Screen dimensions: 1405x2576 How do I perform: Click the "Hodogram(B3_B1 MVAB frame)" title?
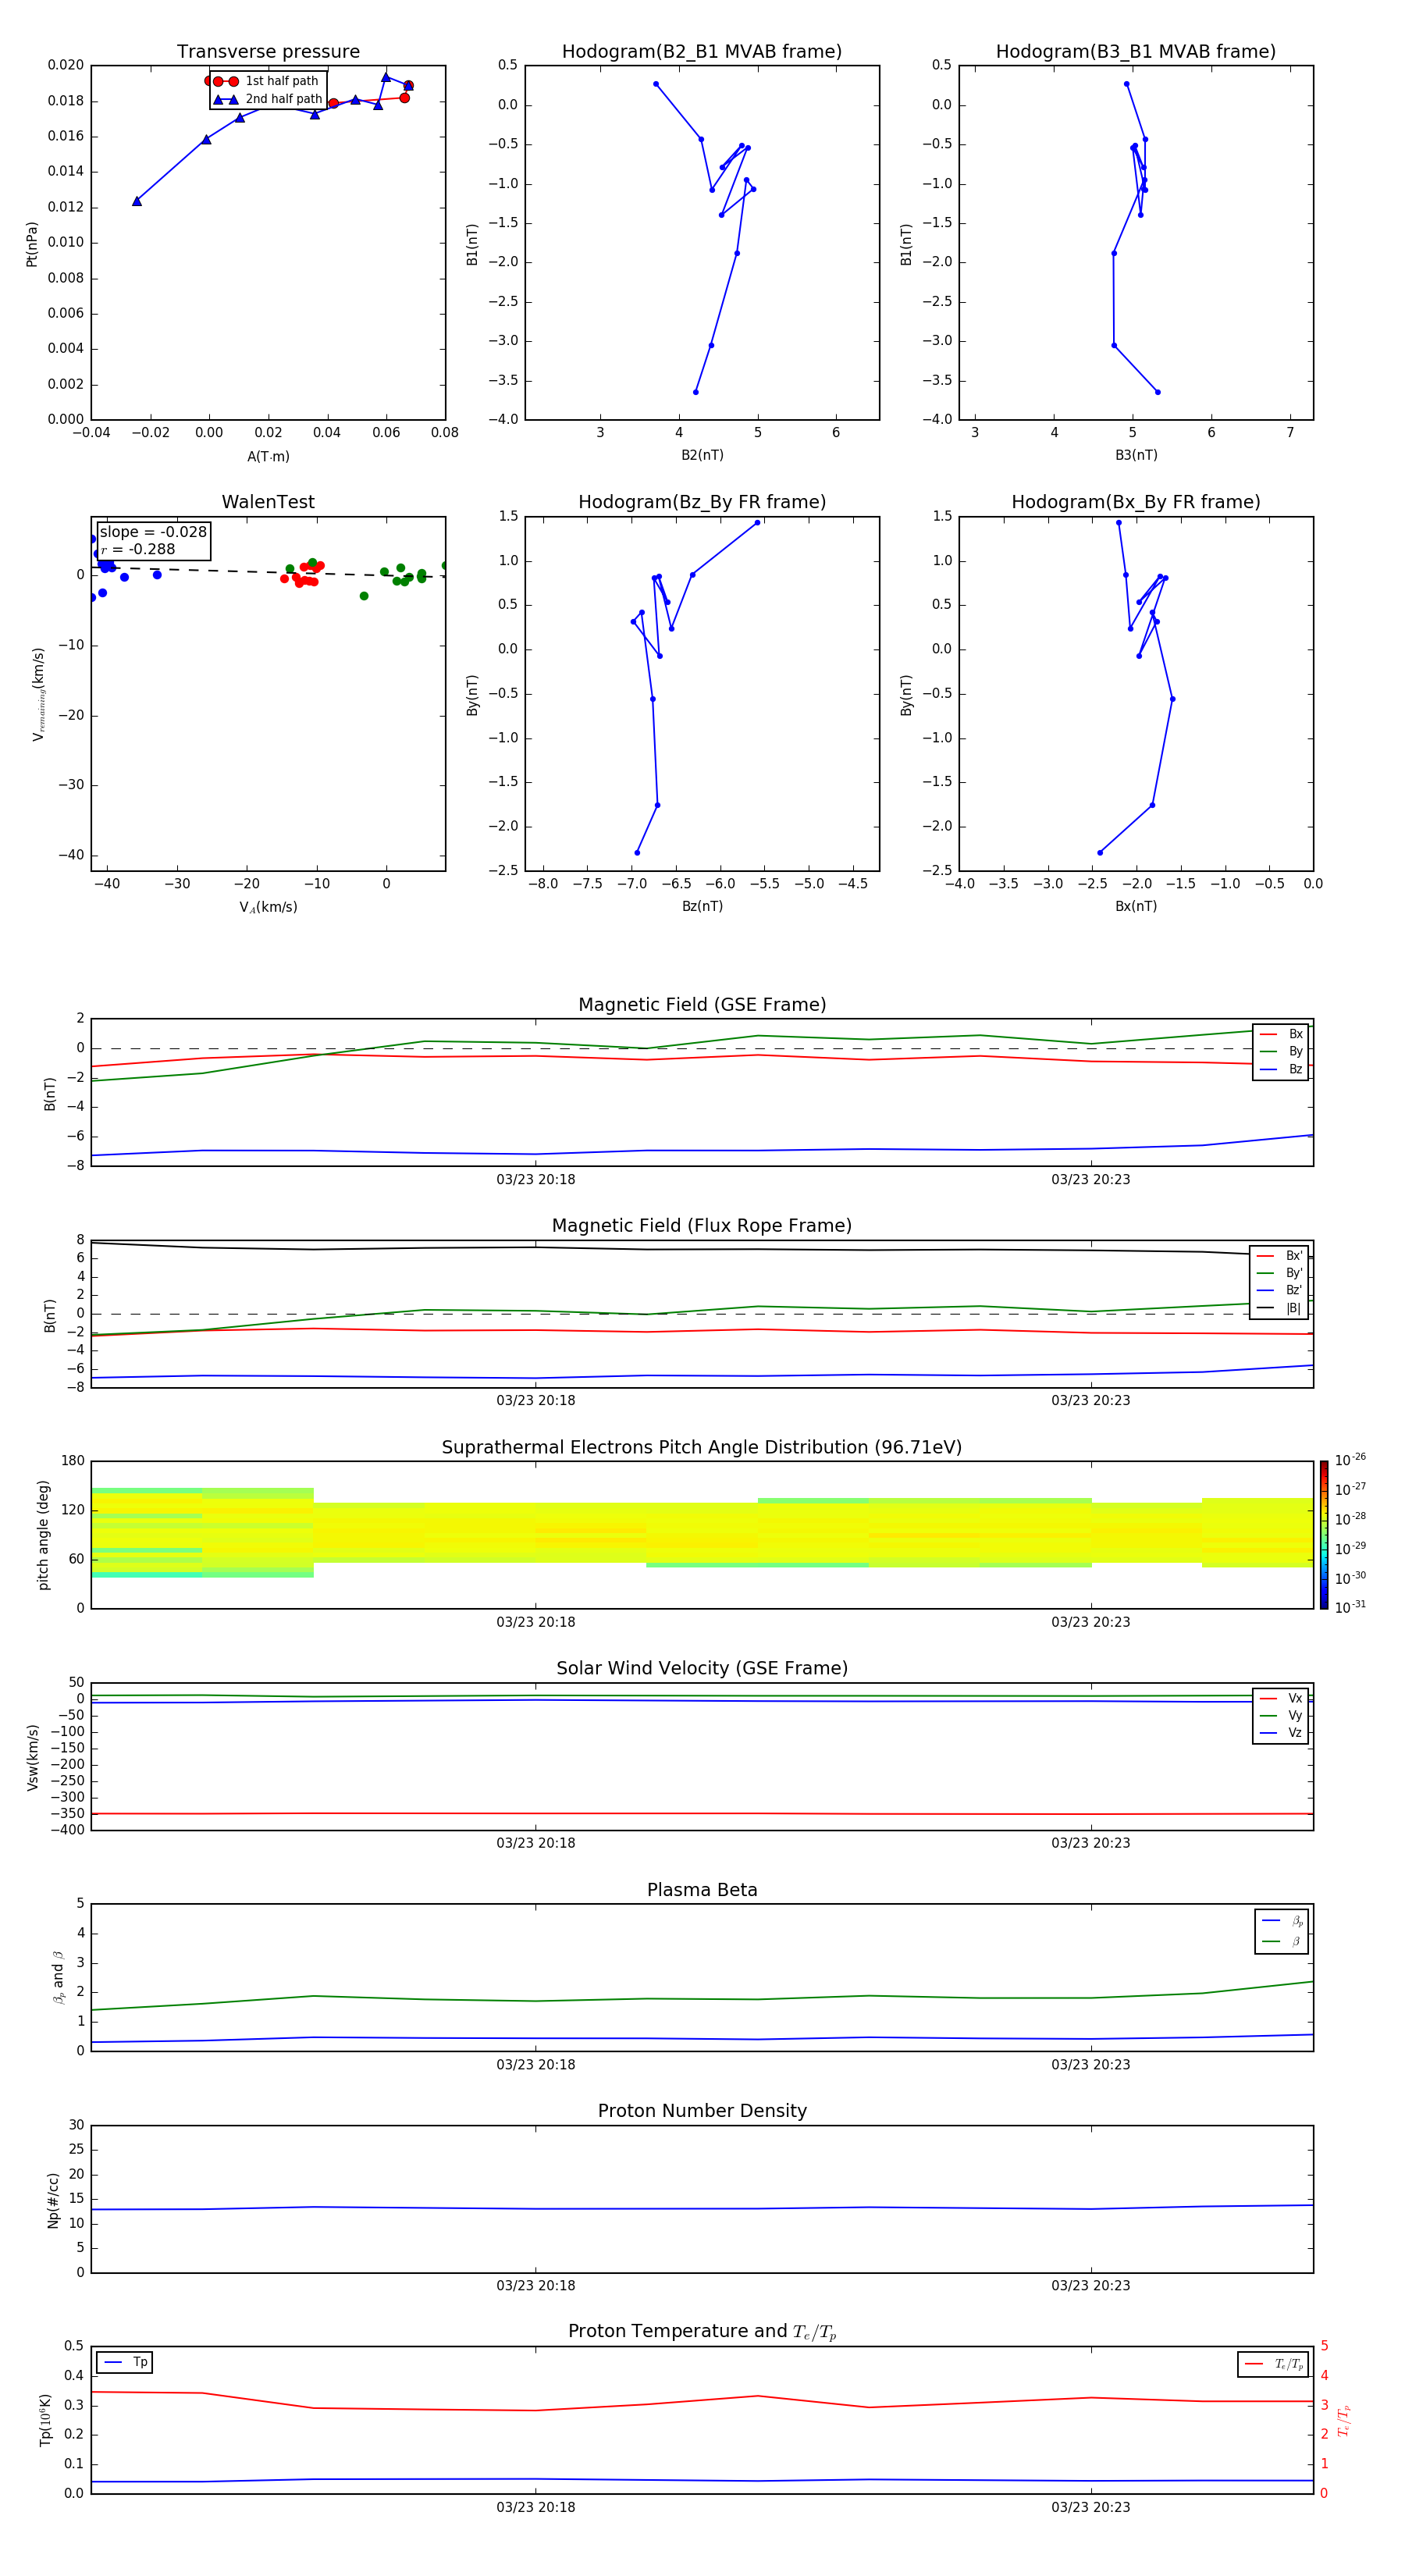coord(1136,52)
